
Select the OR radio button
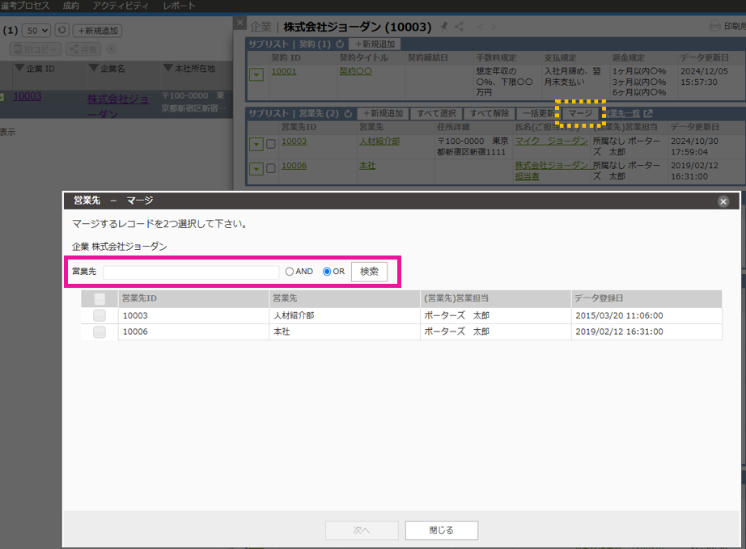pyautogui.click(x=326, y=272)
